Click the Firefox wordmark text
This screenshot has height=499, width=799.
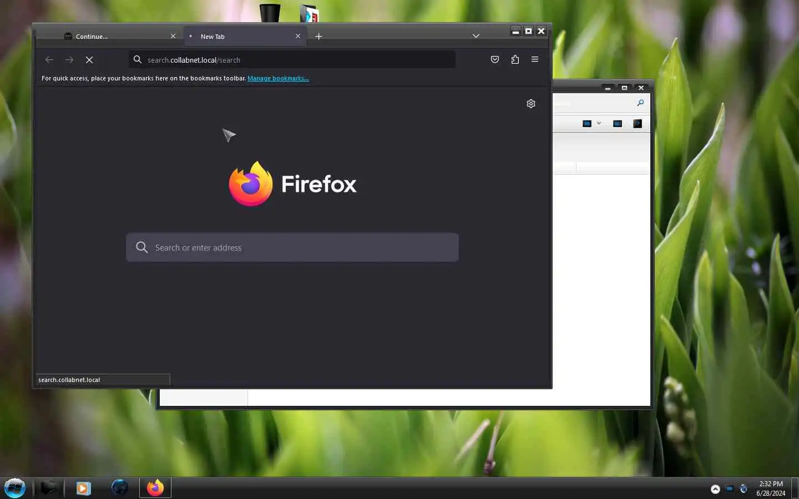319,184
